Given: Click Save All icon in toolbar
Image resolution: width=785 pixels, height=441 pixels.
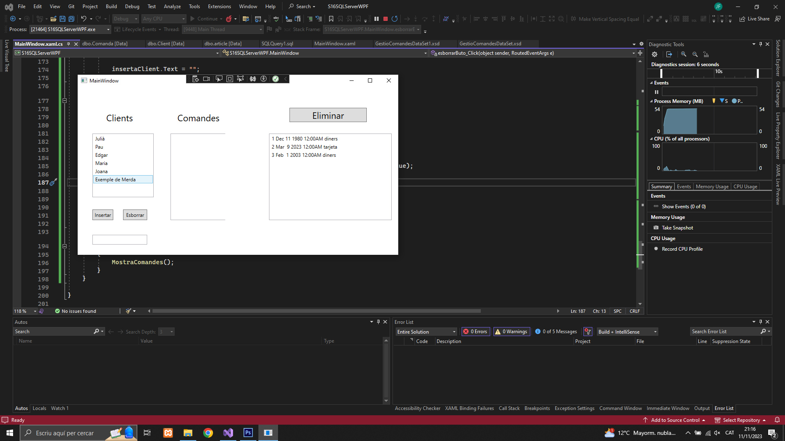Looking at the screenshot, I should [72, 19].
